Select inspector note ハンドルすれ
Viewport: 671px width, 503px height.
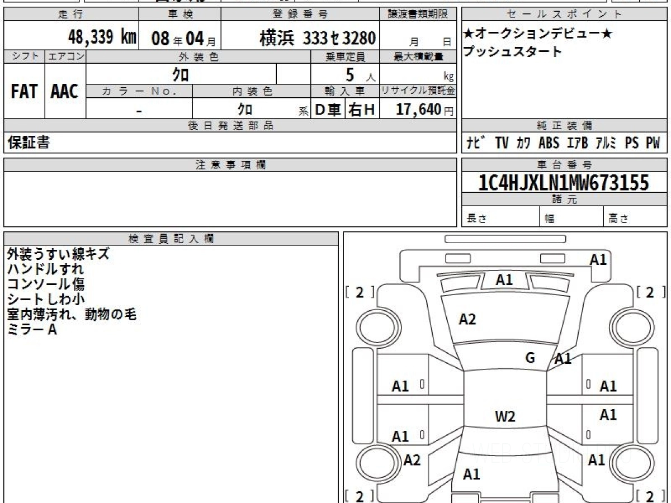pyautogui.click(x=45, y=269)
